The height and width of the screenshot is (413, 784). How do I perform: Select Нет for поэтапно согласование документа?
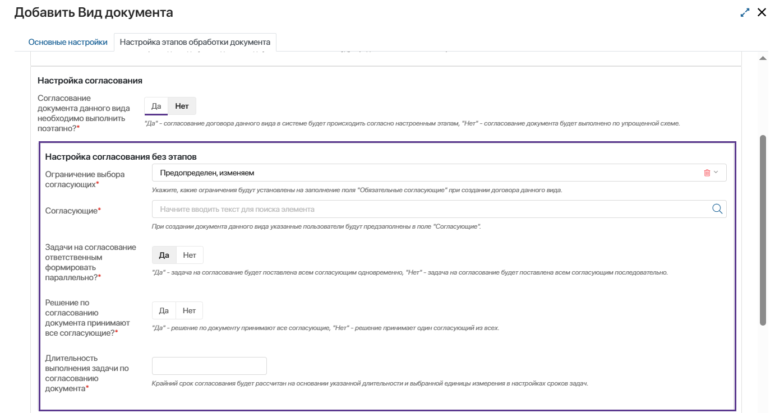coord(182,106)
